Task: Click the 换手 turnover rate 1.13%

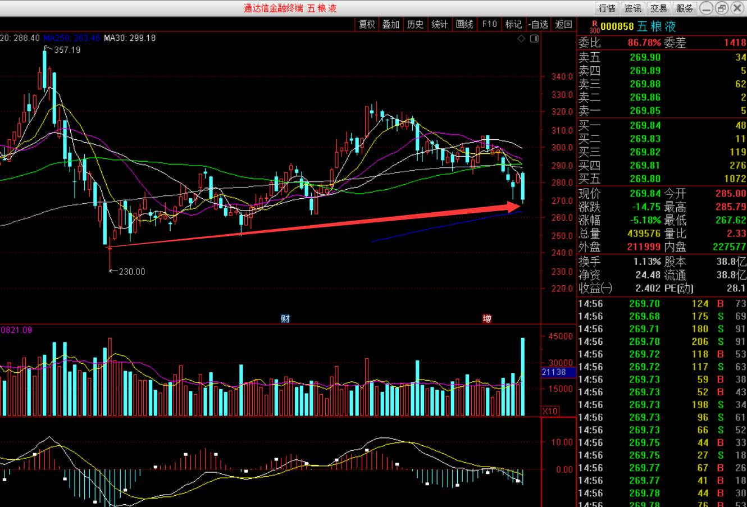Action: tap(647, 262)
